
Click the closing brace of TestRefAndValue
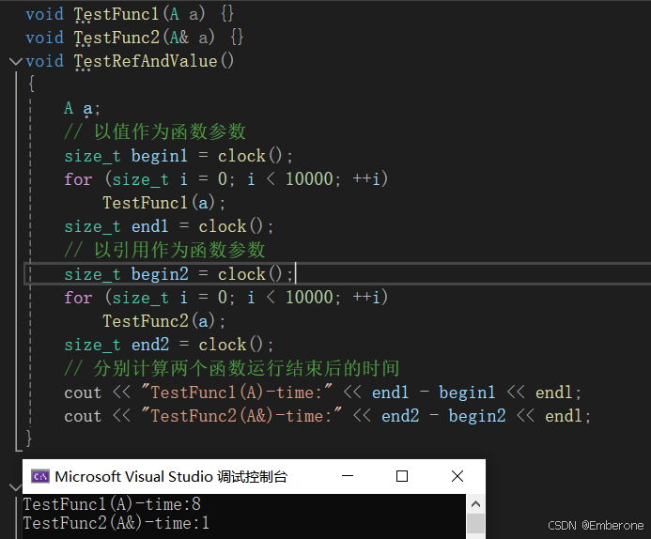(x=28, y=439)
